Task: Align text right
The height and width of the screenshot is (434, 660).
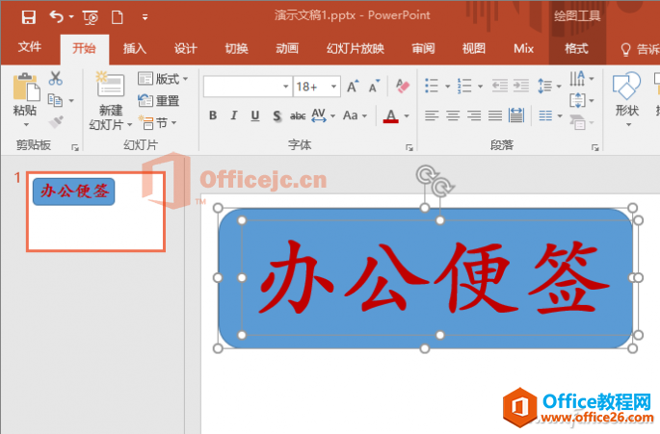Action: click(x=474, y=115)
